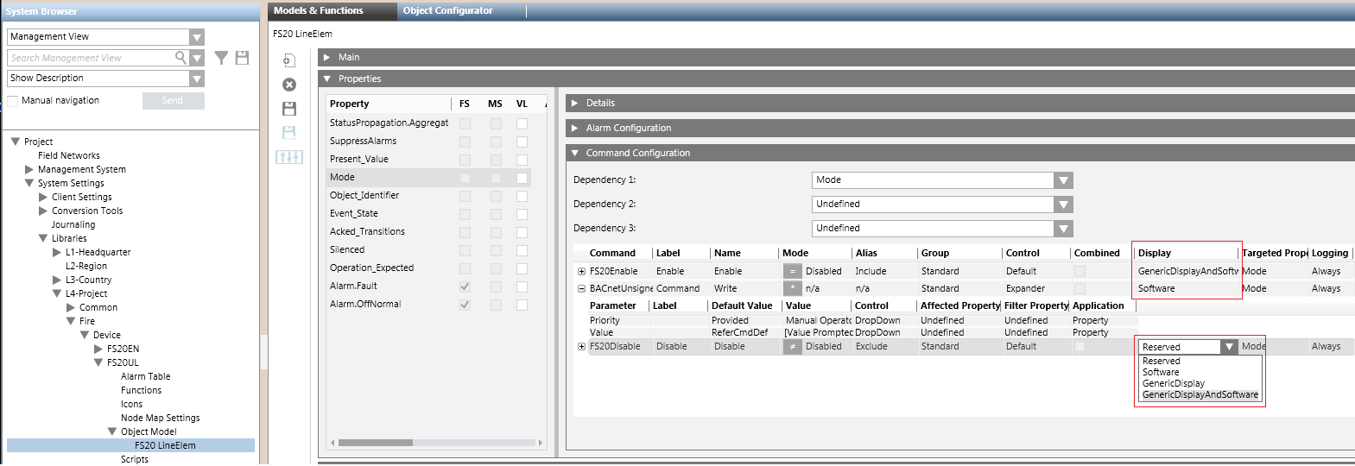Open the Dependency 1 Mode dropdown
This screenshot has width=1355, height=466.
(x=1063, y=180)
